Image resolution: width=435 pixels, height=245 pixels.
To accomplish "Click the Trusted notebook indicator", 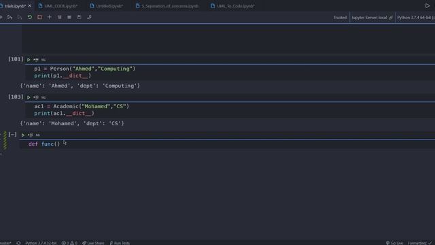I will (x=340, y=18).
